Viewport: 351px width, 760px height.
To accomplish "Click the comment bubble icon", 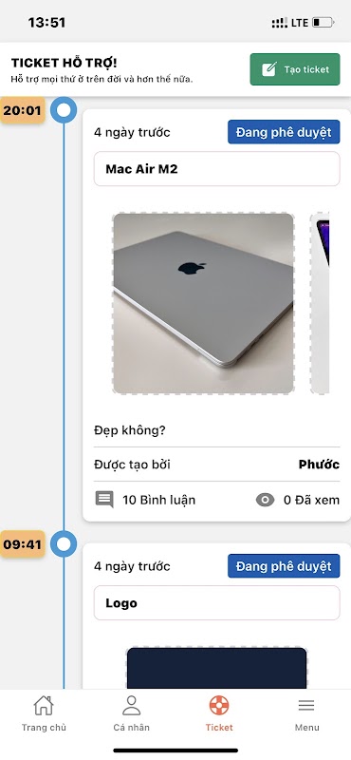I will (104, 500).
